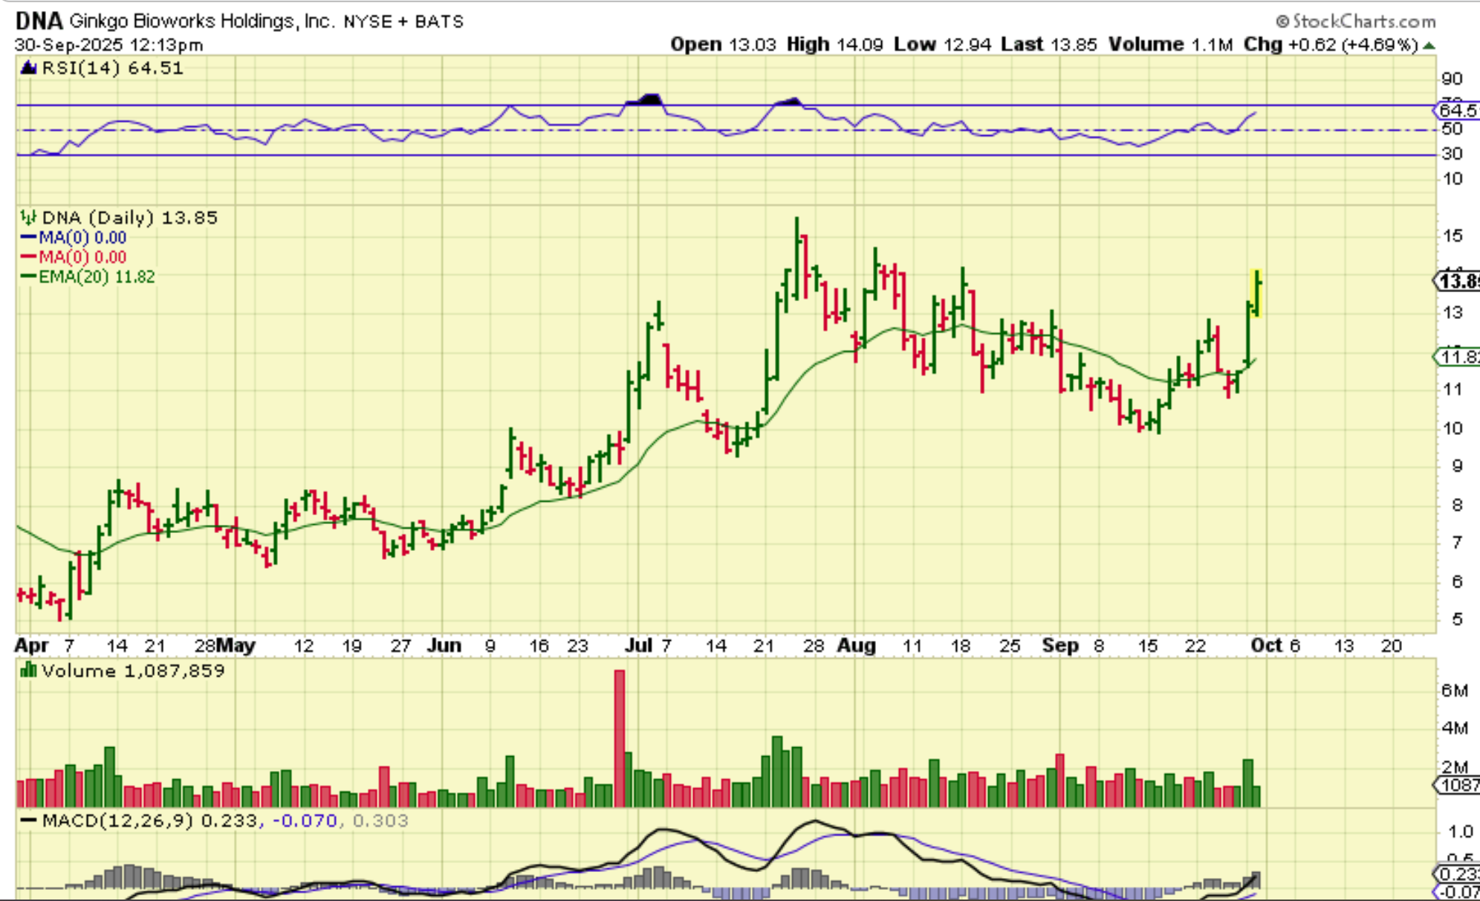The width and height of the screenshot is (1480, 901).
Task: Click the StockCharts.com copyright logo
Action: coord(1355,21)
